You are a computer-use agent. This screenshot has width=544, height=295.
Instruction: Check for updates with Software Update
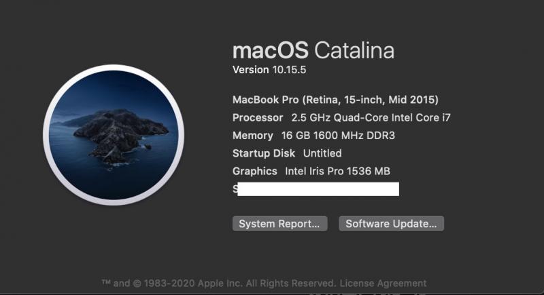391,224
